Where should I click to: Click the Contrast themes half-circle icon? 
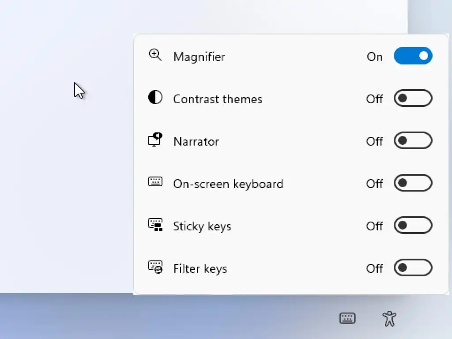(x=155, y=98)
